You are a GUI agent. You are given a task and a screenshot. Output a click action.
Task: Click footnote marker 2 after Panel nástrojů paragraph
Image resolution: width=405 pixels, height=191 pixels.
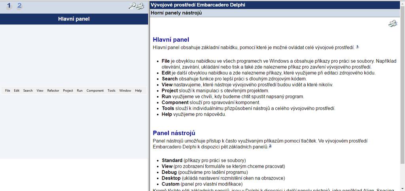(270, 146)
